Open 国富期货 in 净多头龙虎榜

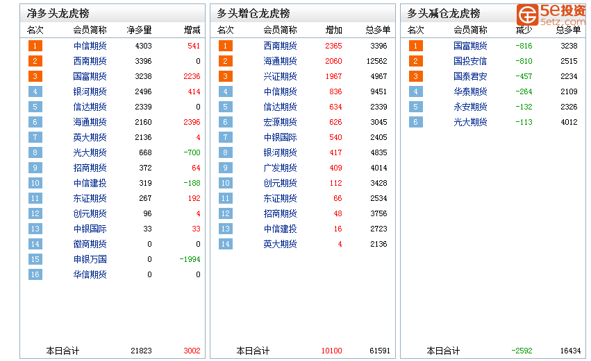tap(90, 76)
